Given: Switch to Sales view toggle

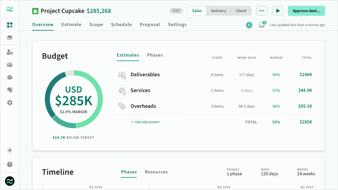Looking at the screenshot, I should (x=197, y=11).
